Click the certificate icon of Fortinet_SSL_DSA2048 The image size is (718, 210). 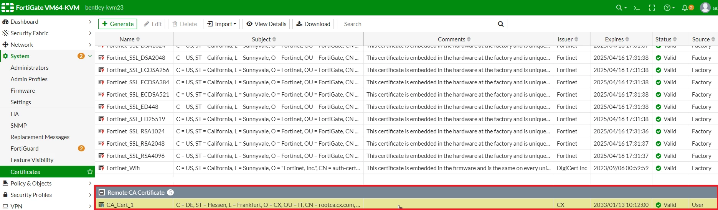pyautogui.click(x=101, y=58)
